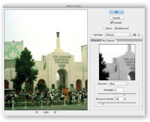Open the Settings Default dropdown
The image size is (150, 122).
[118, 35]
